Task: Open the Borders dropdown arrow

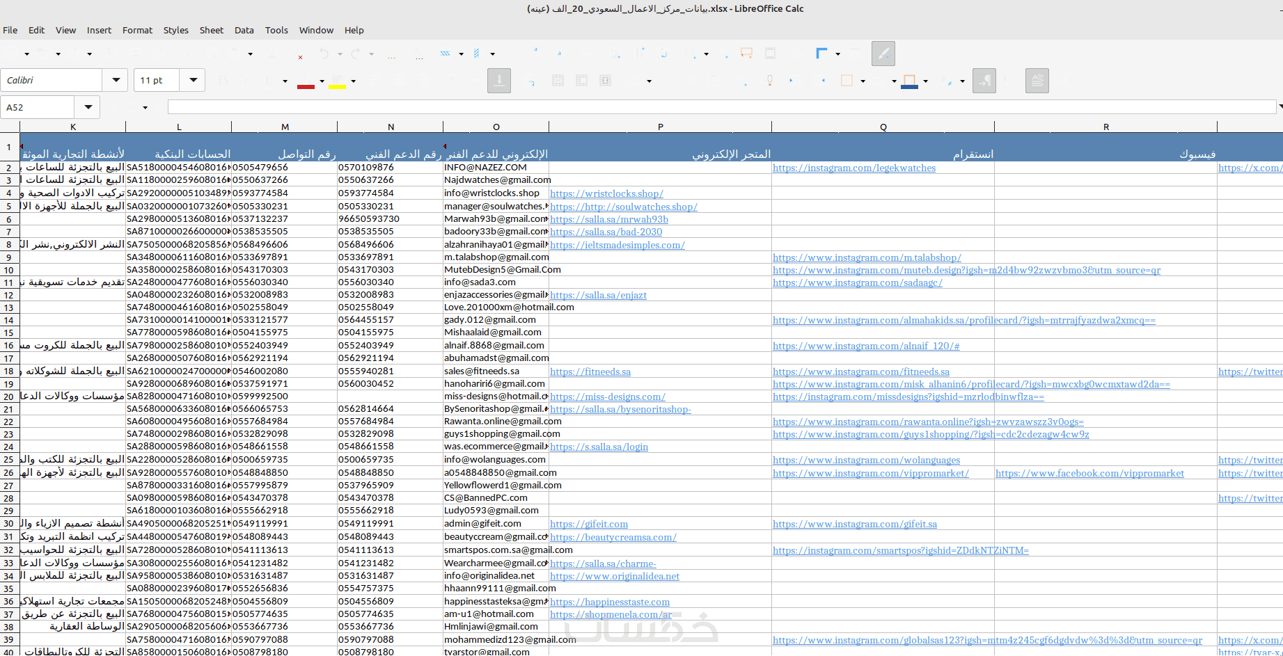Action: (x=863, y=81)
